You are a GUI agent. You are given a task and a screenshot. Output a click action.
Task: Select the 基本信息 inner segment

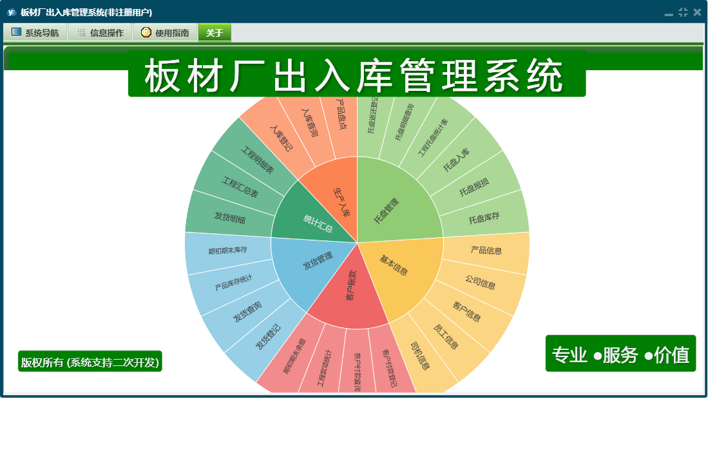394,265
